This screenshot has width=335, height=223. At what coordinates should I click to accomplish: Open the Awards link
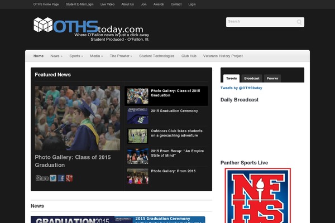(x=159, y=4)
